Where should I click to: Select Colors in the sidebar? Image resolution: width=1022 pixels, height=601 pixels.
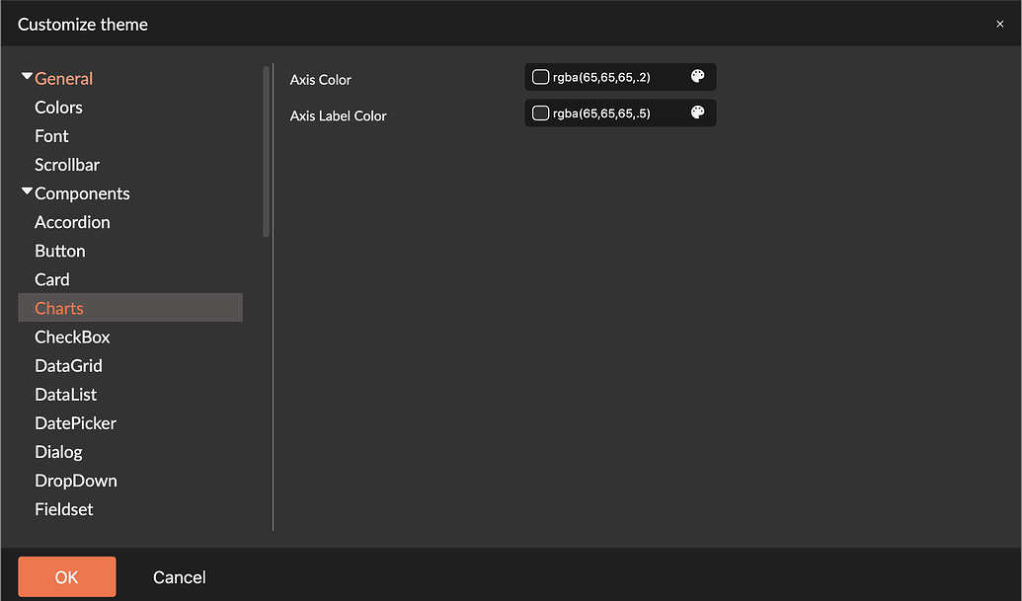58,107
